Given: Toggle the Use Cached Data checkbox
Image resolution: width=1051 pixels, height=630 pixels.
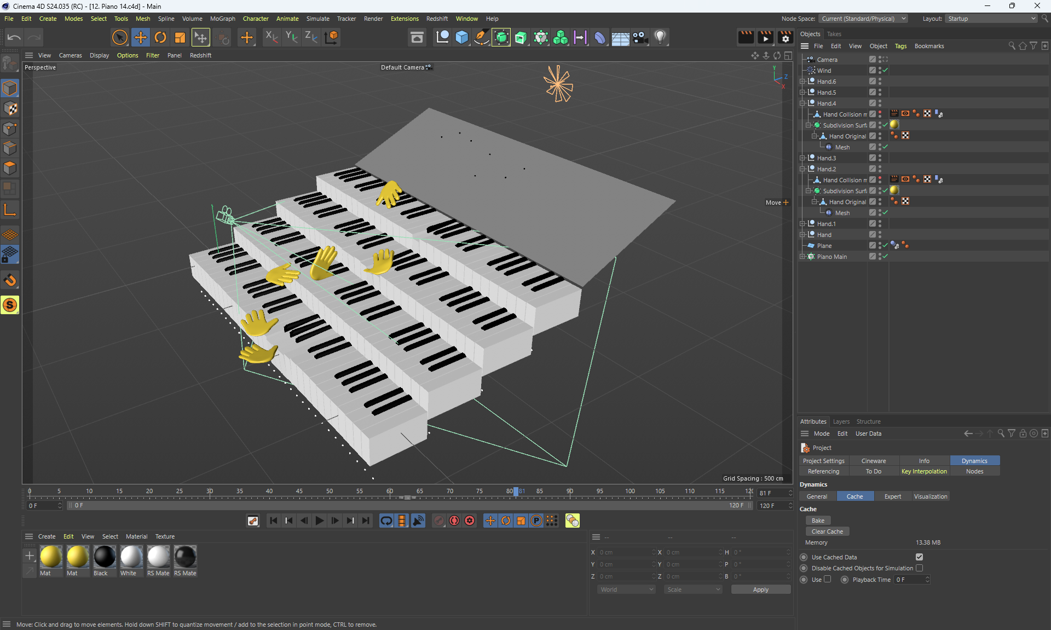Looking at the screenshot, I should point(919,557).
